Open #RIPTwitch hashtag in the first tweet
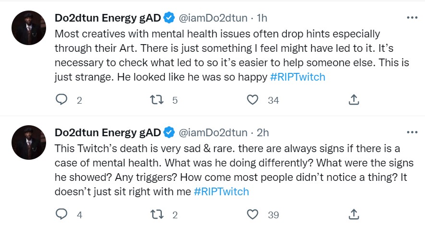The image size is (425, 225). [x=298, y=78]
